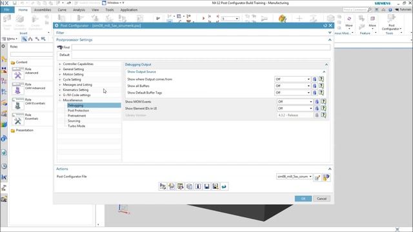The image size is (413, 232).
Task: Open Show Element IDs in UI dropdown
Action: 295,108
